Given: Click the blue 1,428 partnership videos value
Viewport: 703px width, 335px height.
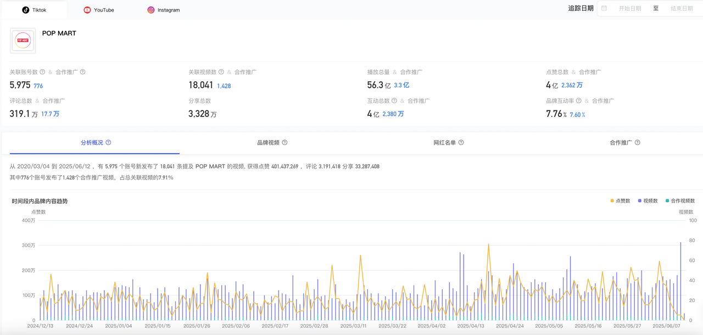Looking at the screenshot, I should pyautogui.click(x=224, y=86).
